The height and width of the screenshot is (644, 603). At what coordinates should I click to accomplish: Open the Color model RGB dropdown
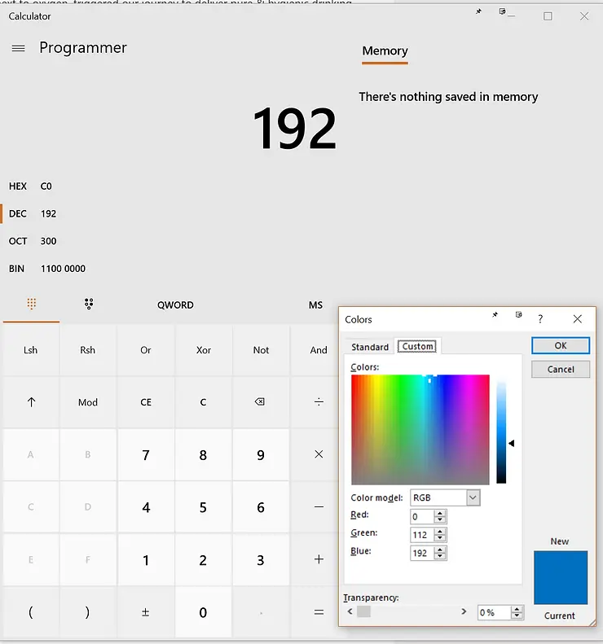[x=473, y=497]
